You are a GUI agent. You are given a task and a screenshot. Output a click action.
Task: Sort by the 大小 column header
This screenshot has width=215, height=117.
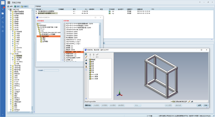83,9
